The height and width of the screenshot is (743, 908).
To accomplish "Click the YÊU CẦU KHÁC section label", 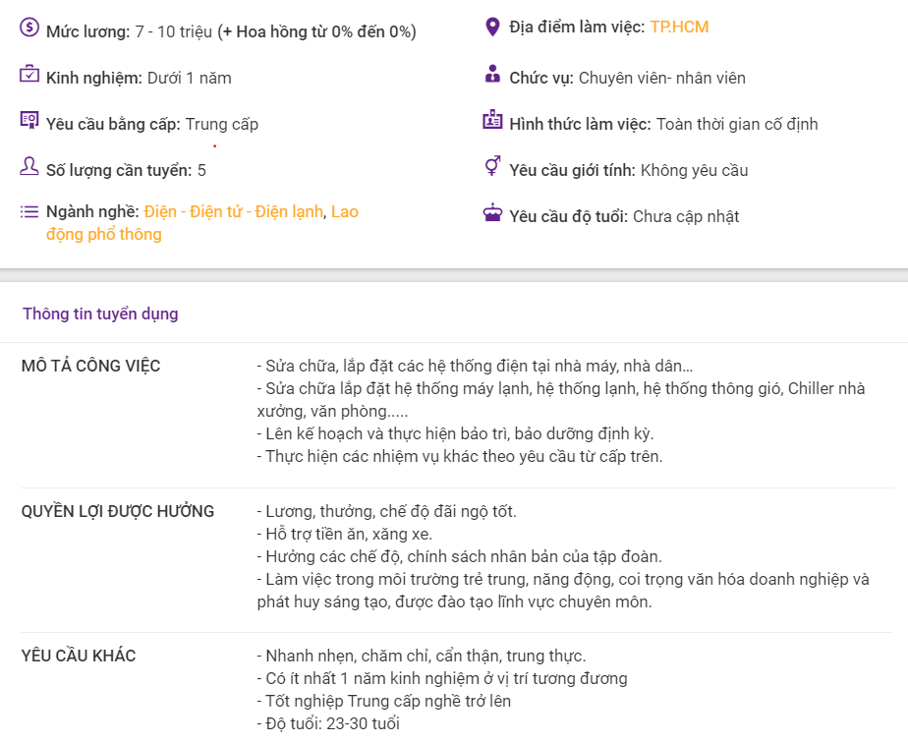I will (79, 656).
